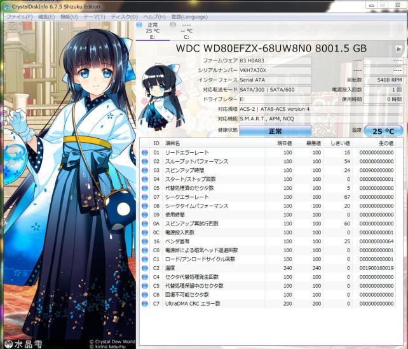Click the CrystalDiskInfo title bar app icon
The image size is (408, 349).
(x=6, y=7)
